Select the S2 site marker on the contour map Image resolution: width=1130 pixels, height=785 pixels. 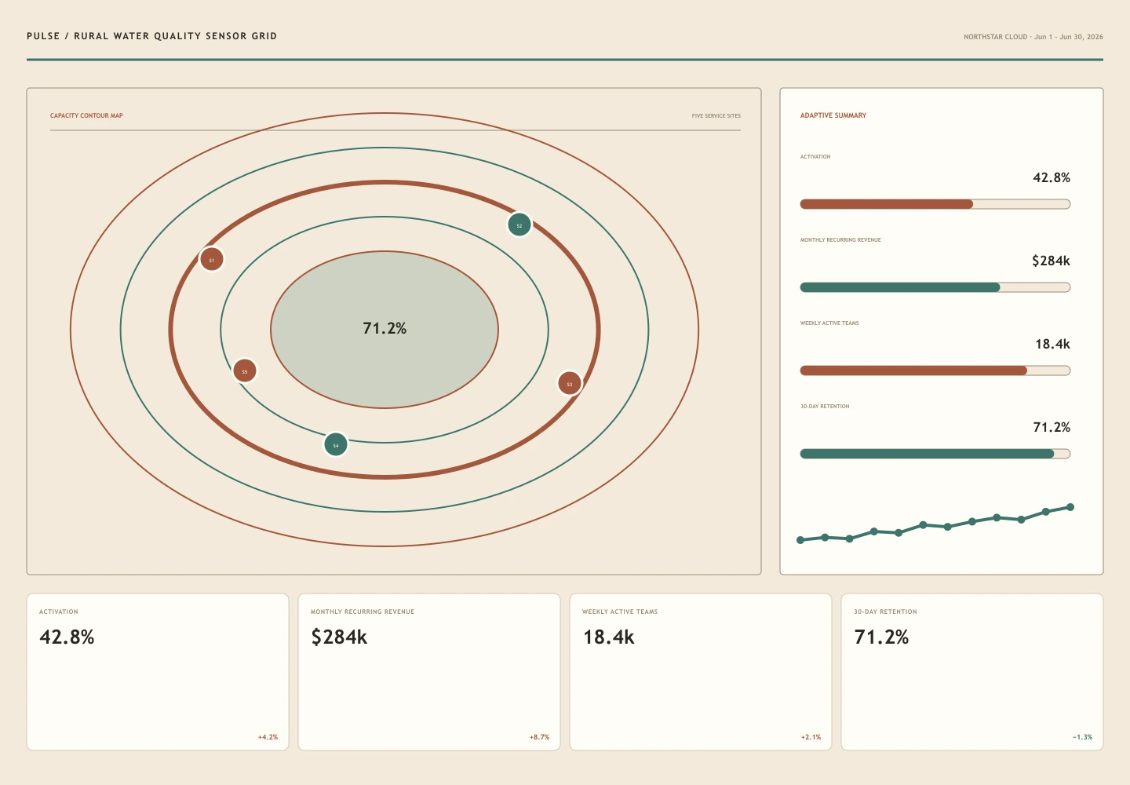[x=519, y=225]
